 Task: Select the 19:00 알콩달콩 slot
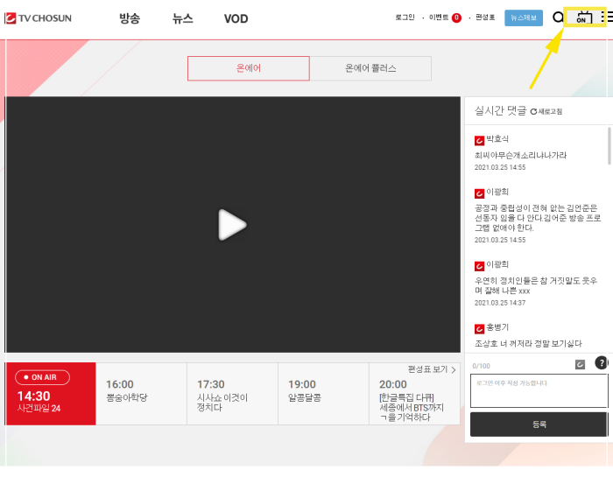(x=323, y=393)
